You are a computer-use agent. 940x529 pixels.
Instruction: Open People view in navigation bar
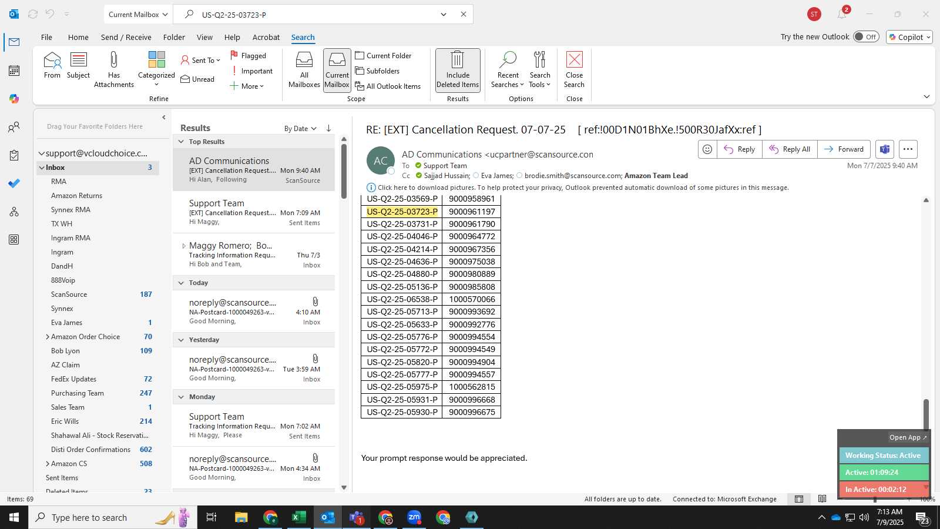tap(14, 127)
